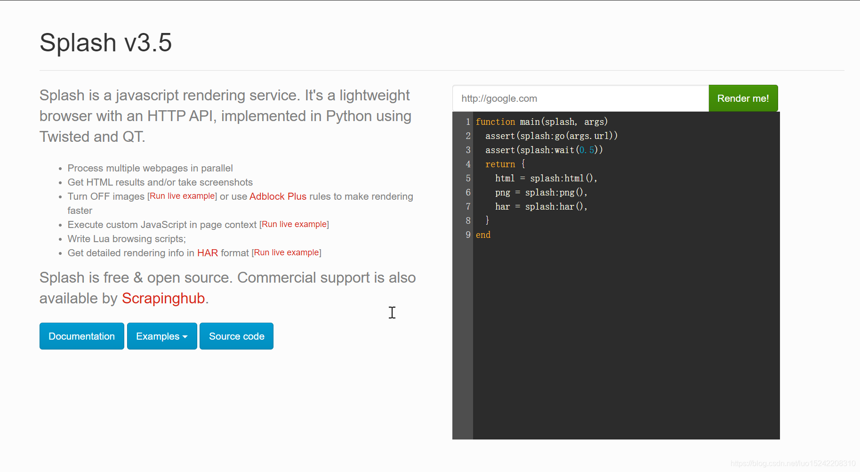Click the 'assert(splash:go(args.url))' code line
Viewport: 860px width, 472px height.
(x=551, y=136)
